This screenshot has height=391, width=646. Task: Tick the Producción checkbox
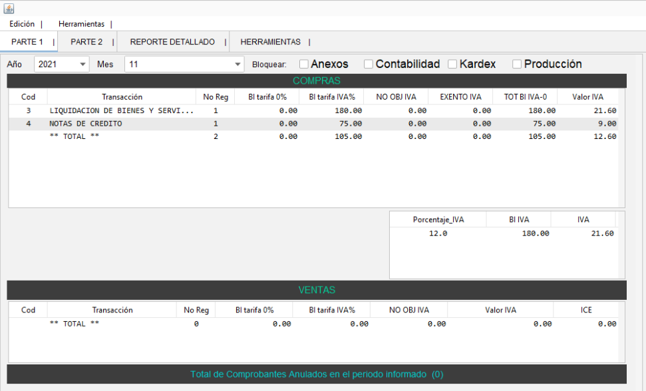click(517, 65)
